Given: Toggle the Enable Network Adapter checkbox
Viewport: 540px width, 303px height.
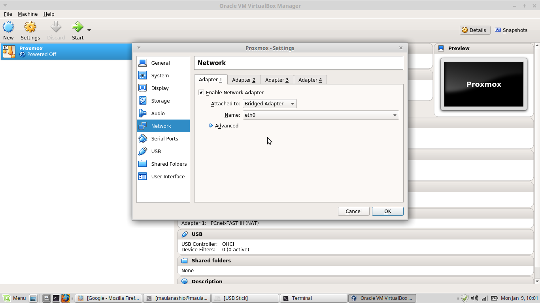Looking at the screenshot, I should (x=201, y=92).
